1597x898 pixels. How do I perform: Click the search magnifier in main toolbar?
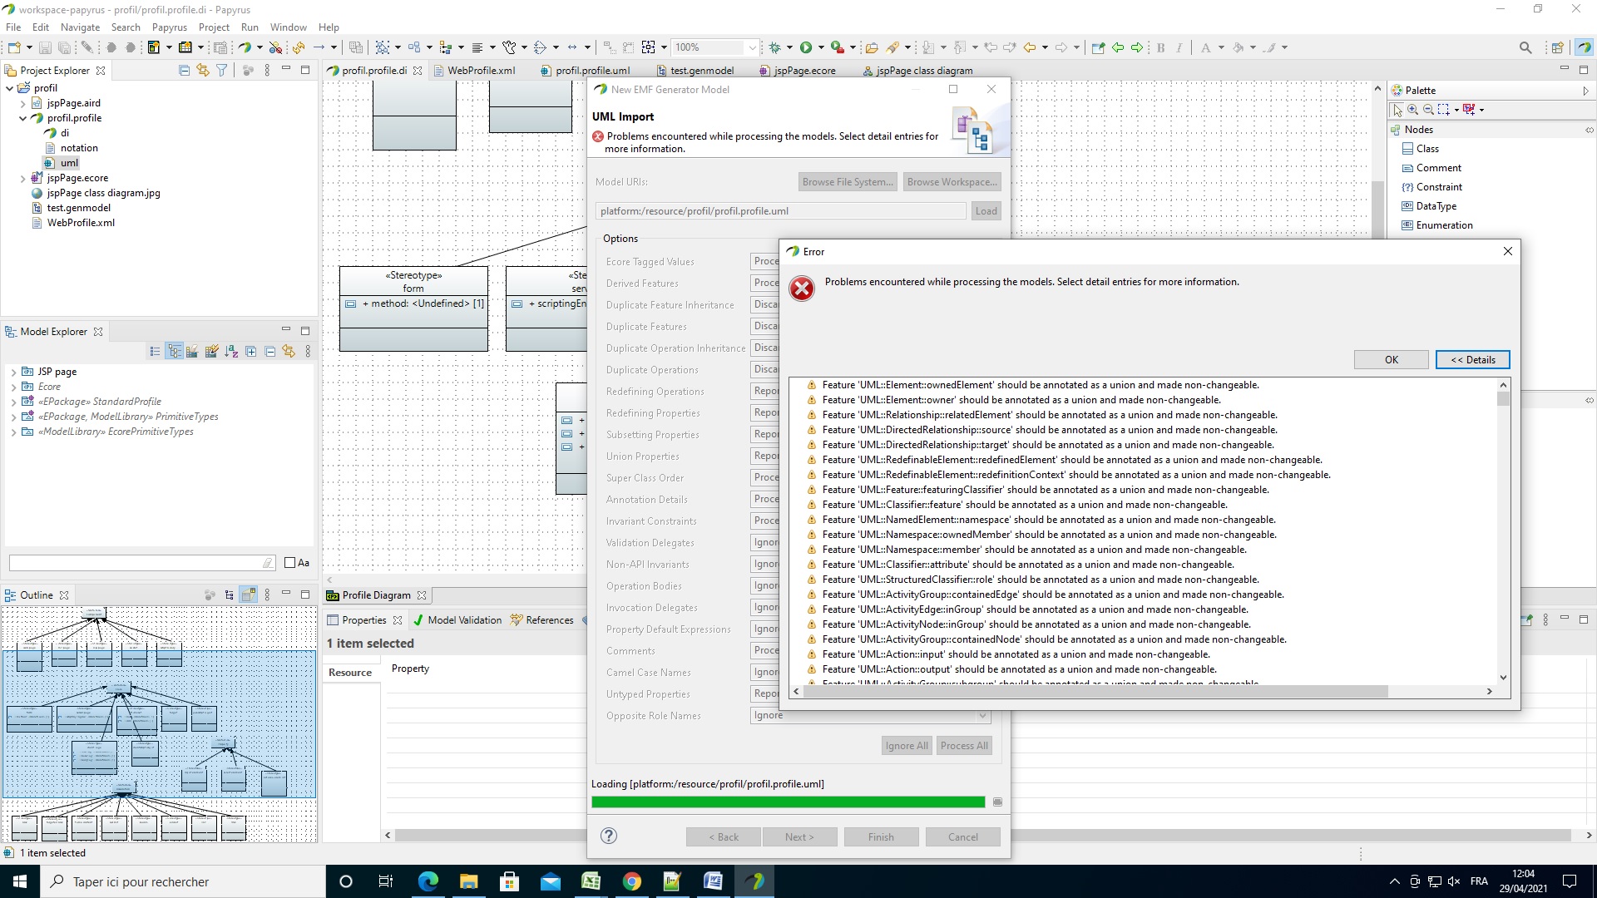click(1525, 47)
